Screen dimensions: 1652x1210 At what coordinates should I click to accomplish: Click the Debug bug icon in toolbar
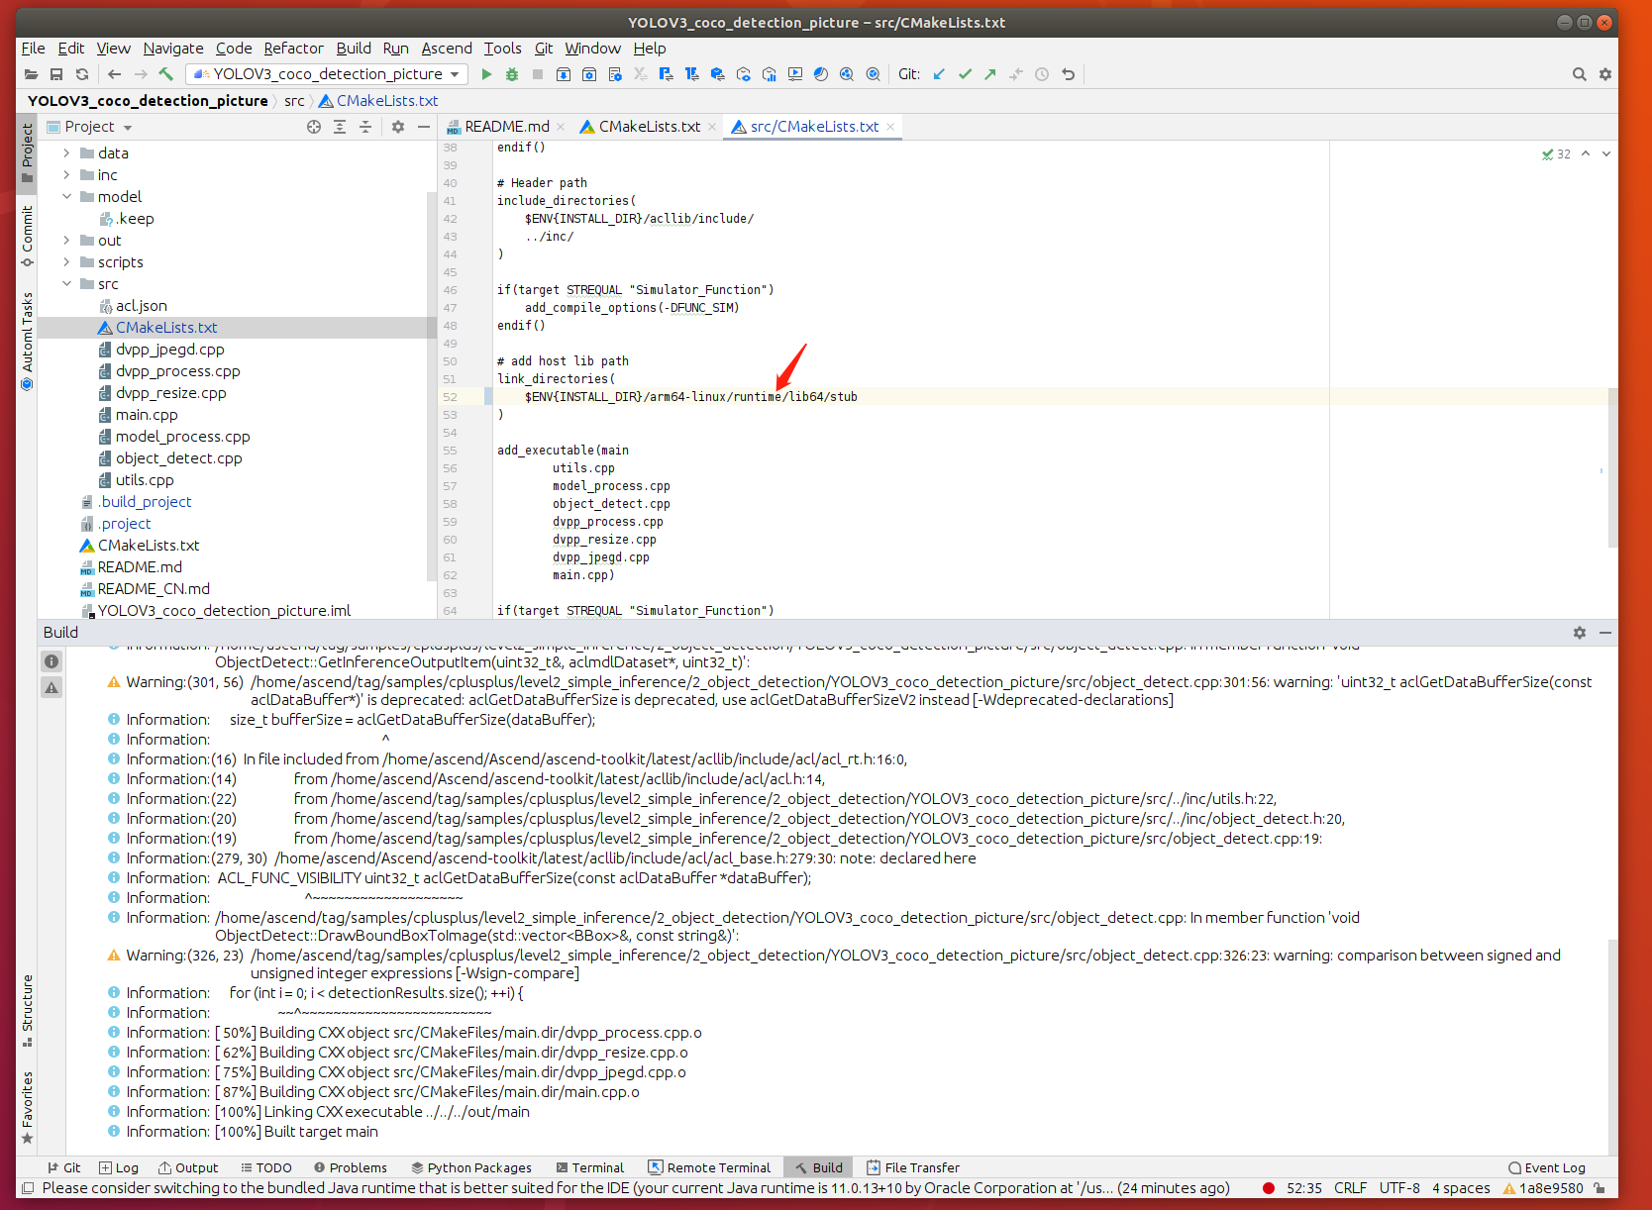(x=512, y=74)
